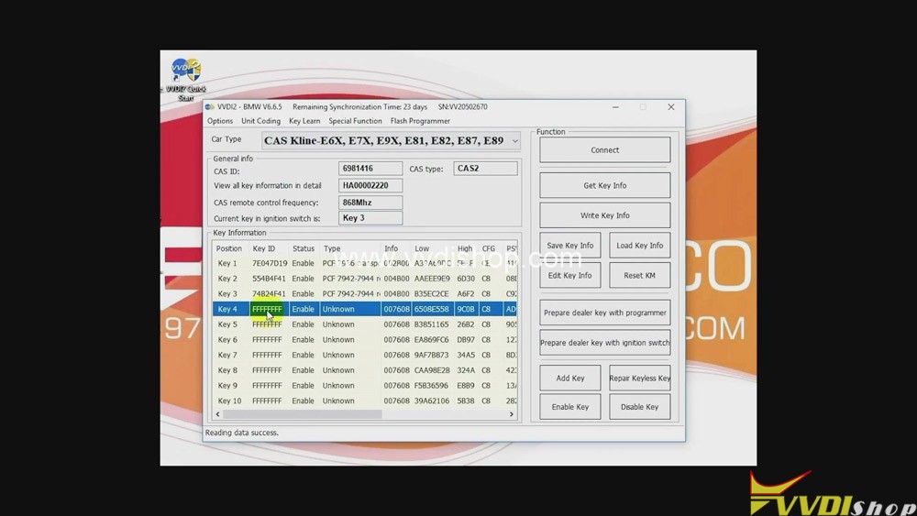
Task: Click the Add Key button
Action: click(x=569, y=379)
